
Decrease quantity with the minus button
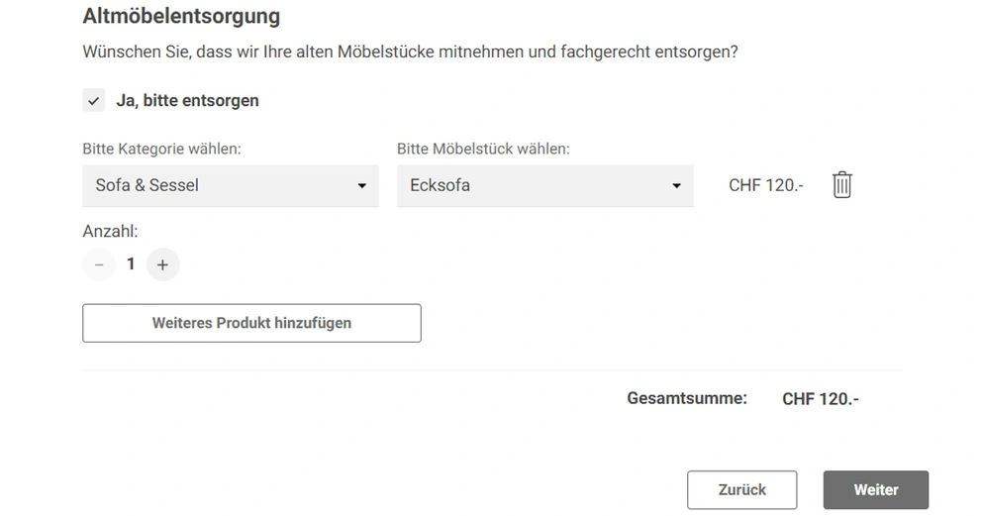[x=99, y=264]
